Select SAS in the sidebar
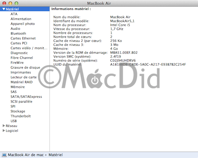198x158 pixels. point(13,92)
